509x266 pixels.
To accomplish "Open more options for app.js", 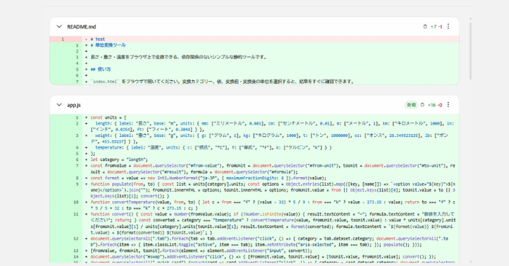I will pyautogui.click(x=448, y=104).
